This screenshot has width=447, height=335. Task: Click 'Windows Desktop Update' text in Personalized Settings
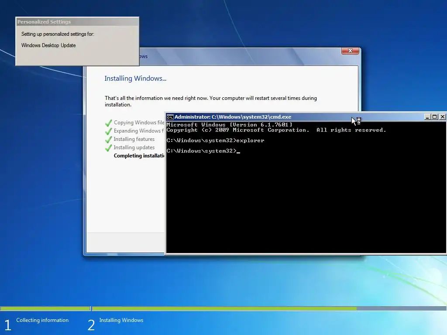(x=48, y=45)
